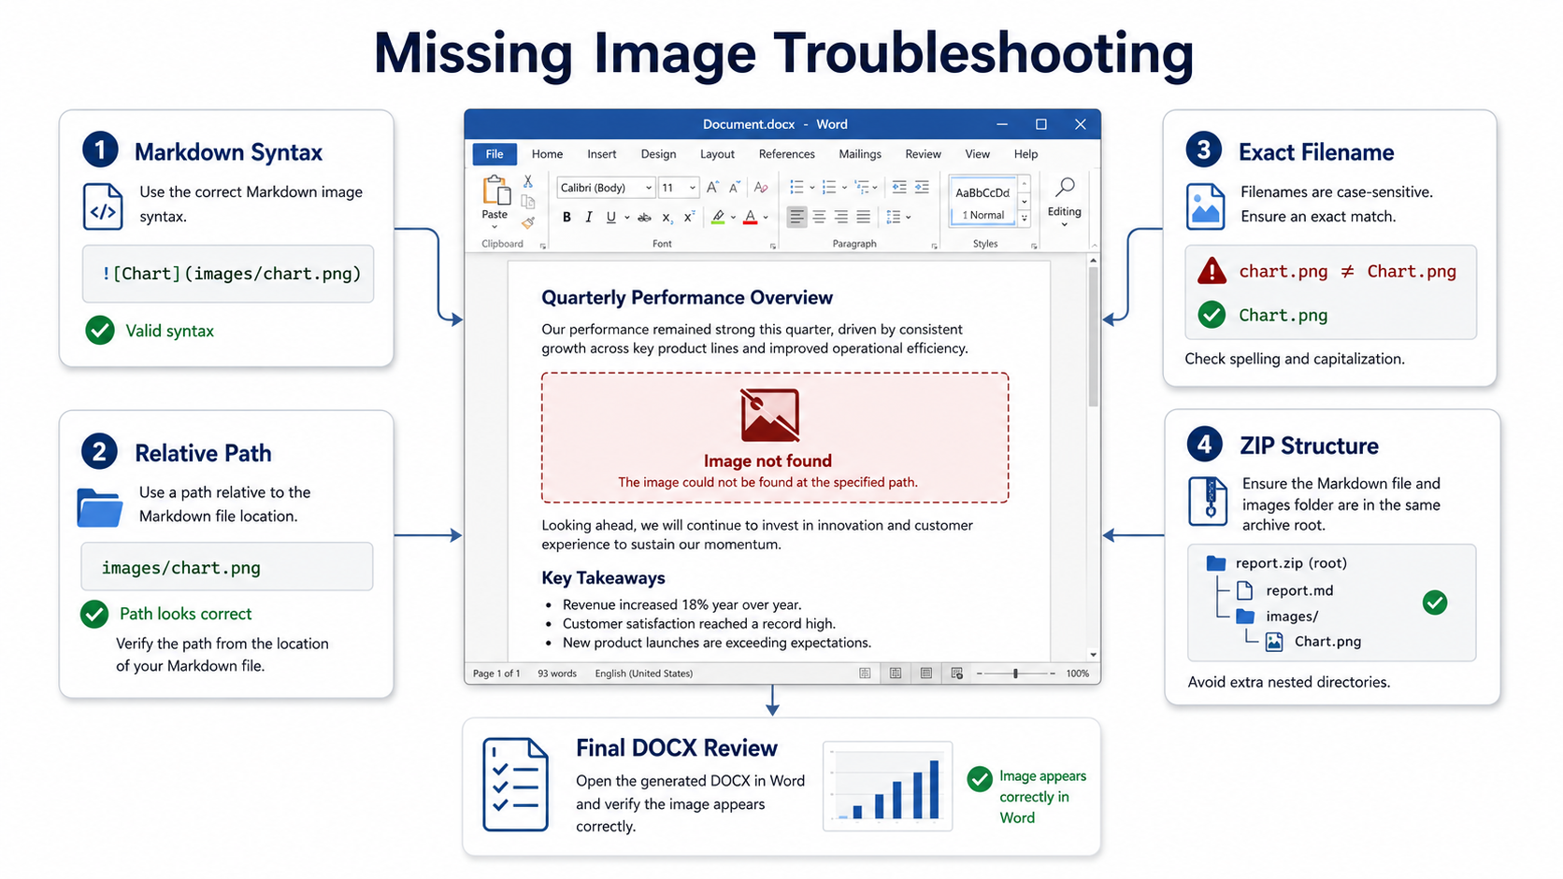The image size is (1563, 879).
Task: Click the Line Spacing icon
Action: point(893,217)
